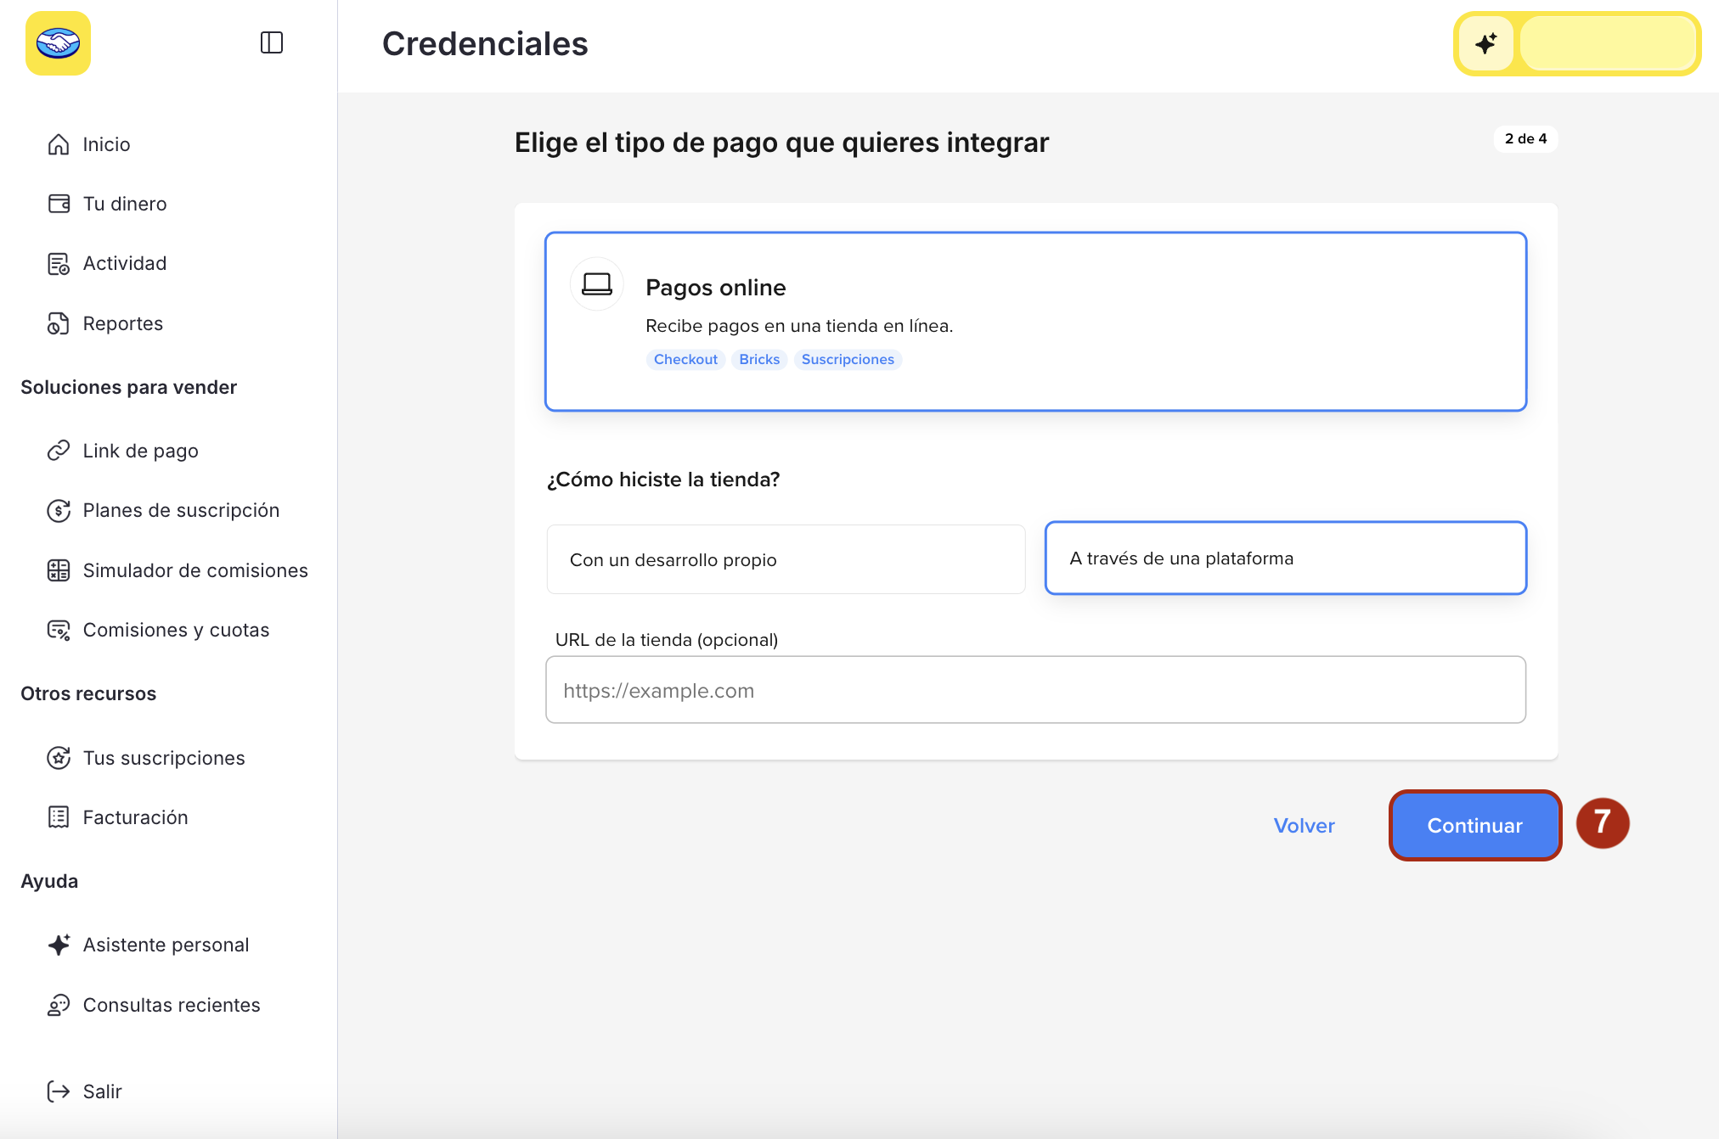The height and width of the screenshot is (1139, 1719).
Task: Select the Pagos online option card
Action: coord(1035,322)
